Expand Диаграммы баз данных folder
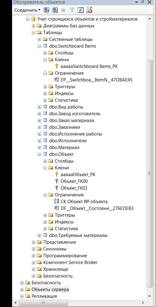Image resolution: width=156 pixels, height=307 pixels. 33,26
